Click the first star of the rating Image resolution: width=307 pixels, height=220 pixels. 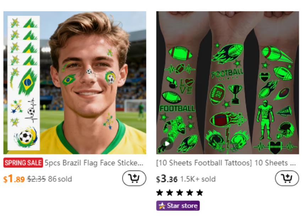160,193
